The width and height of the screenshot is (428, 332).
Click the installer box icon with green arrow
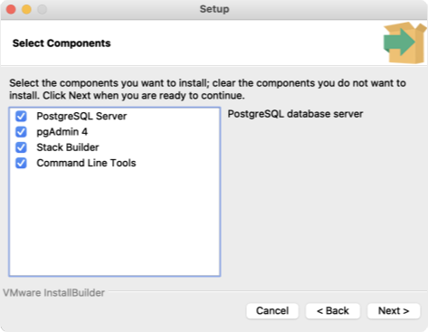point(405,43)
